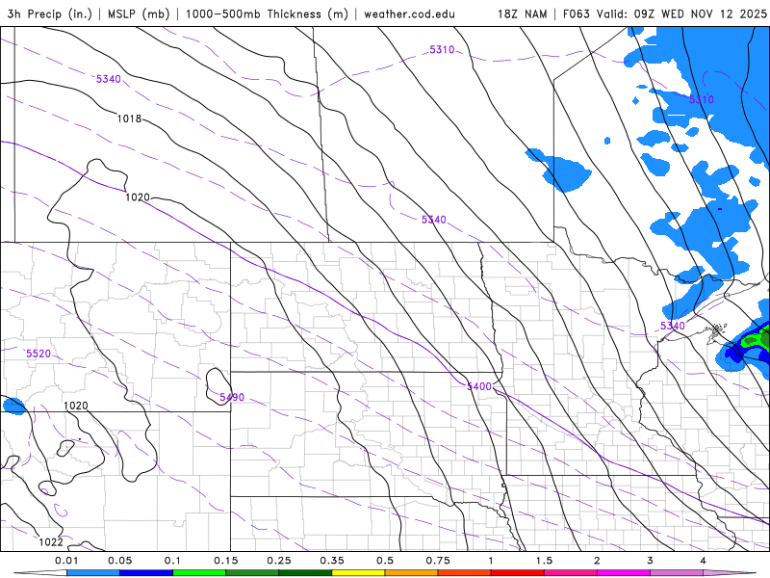Click the magenta 2–3 legend swatch

click(624, 573)
